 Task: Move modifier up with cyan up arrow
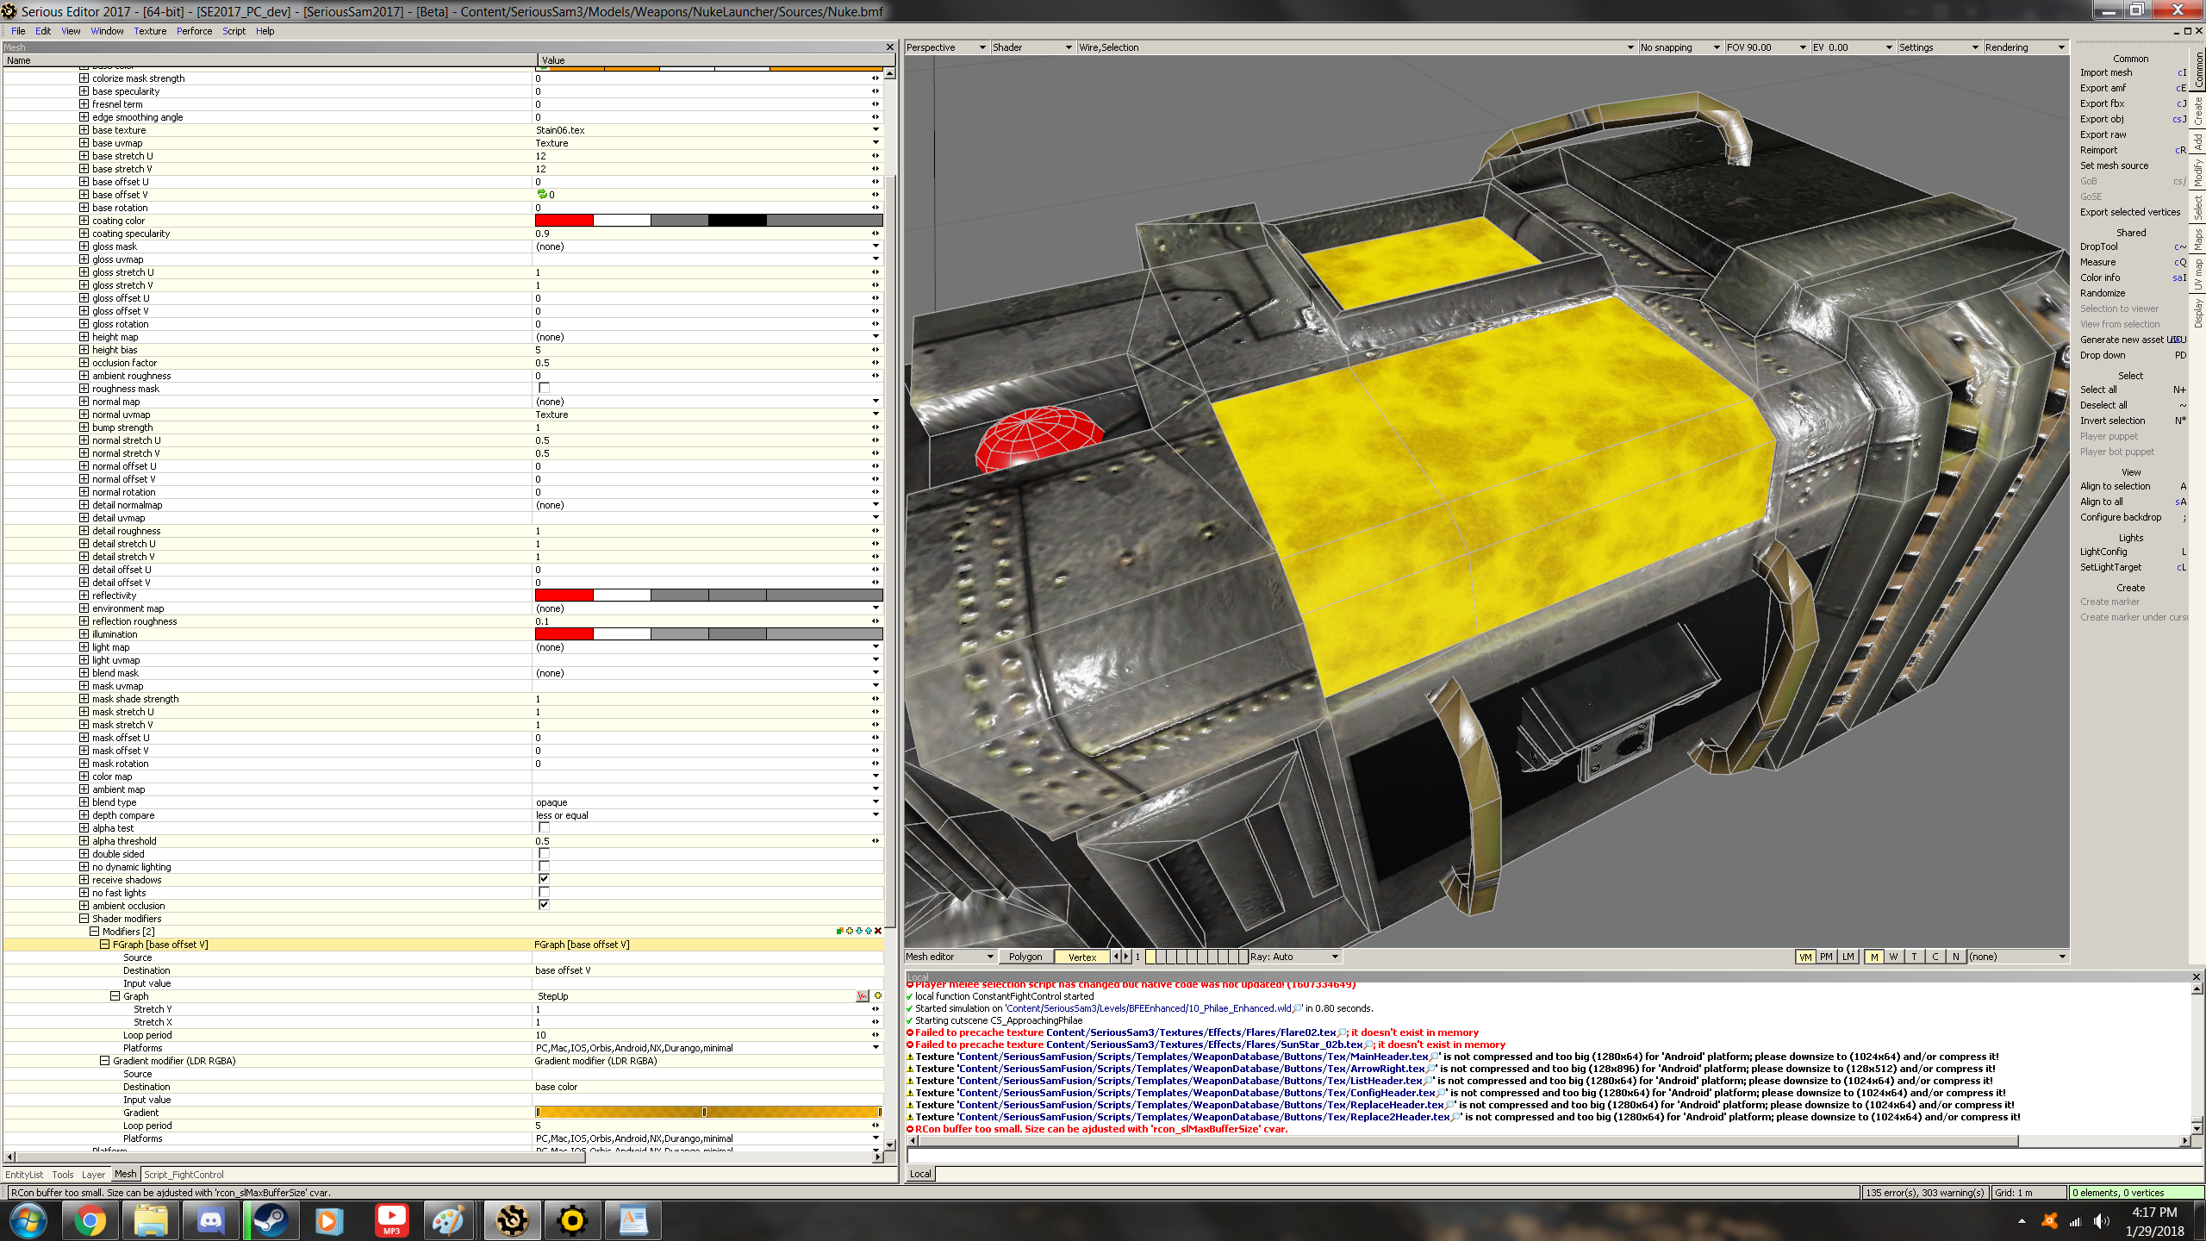(869, 931)
